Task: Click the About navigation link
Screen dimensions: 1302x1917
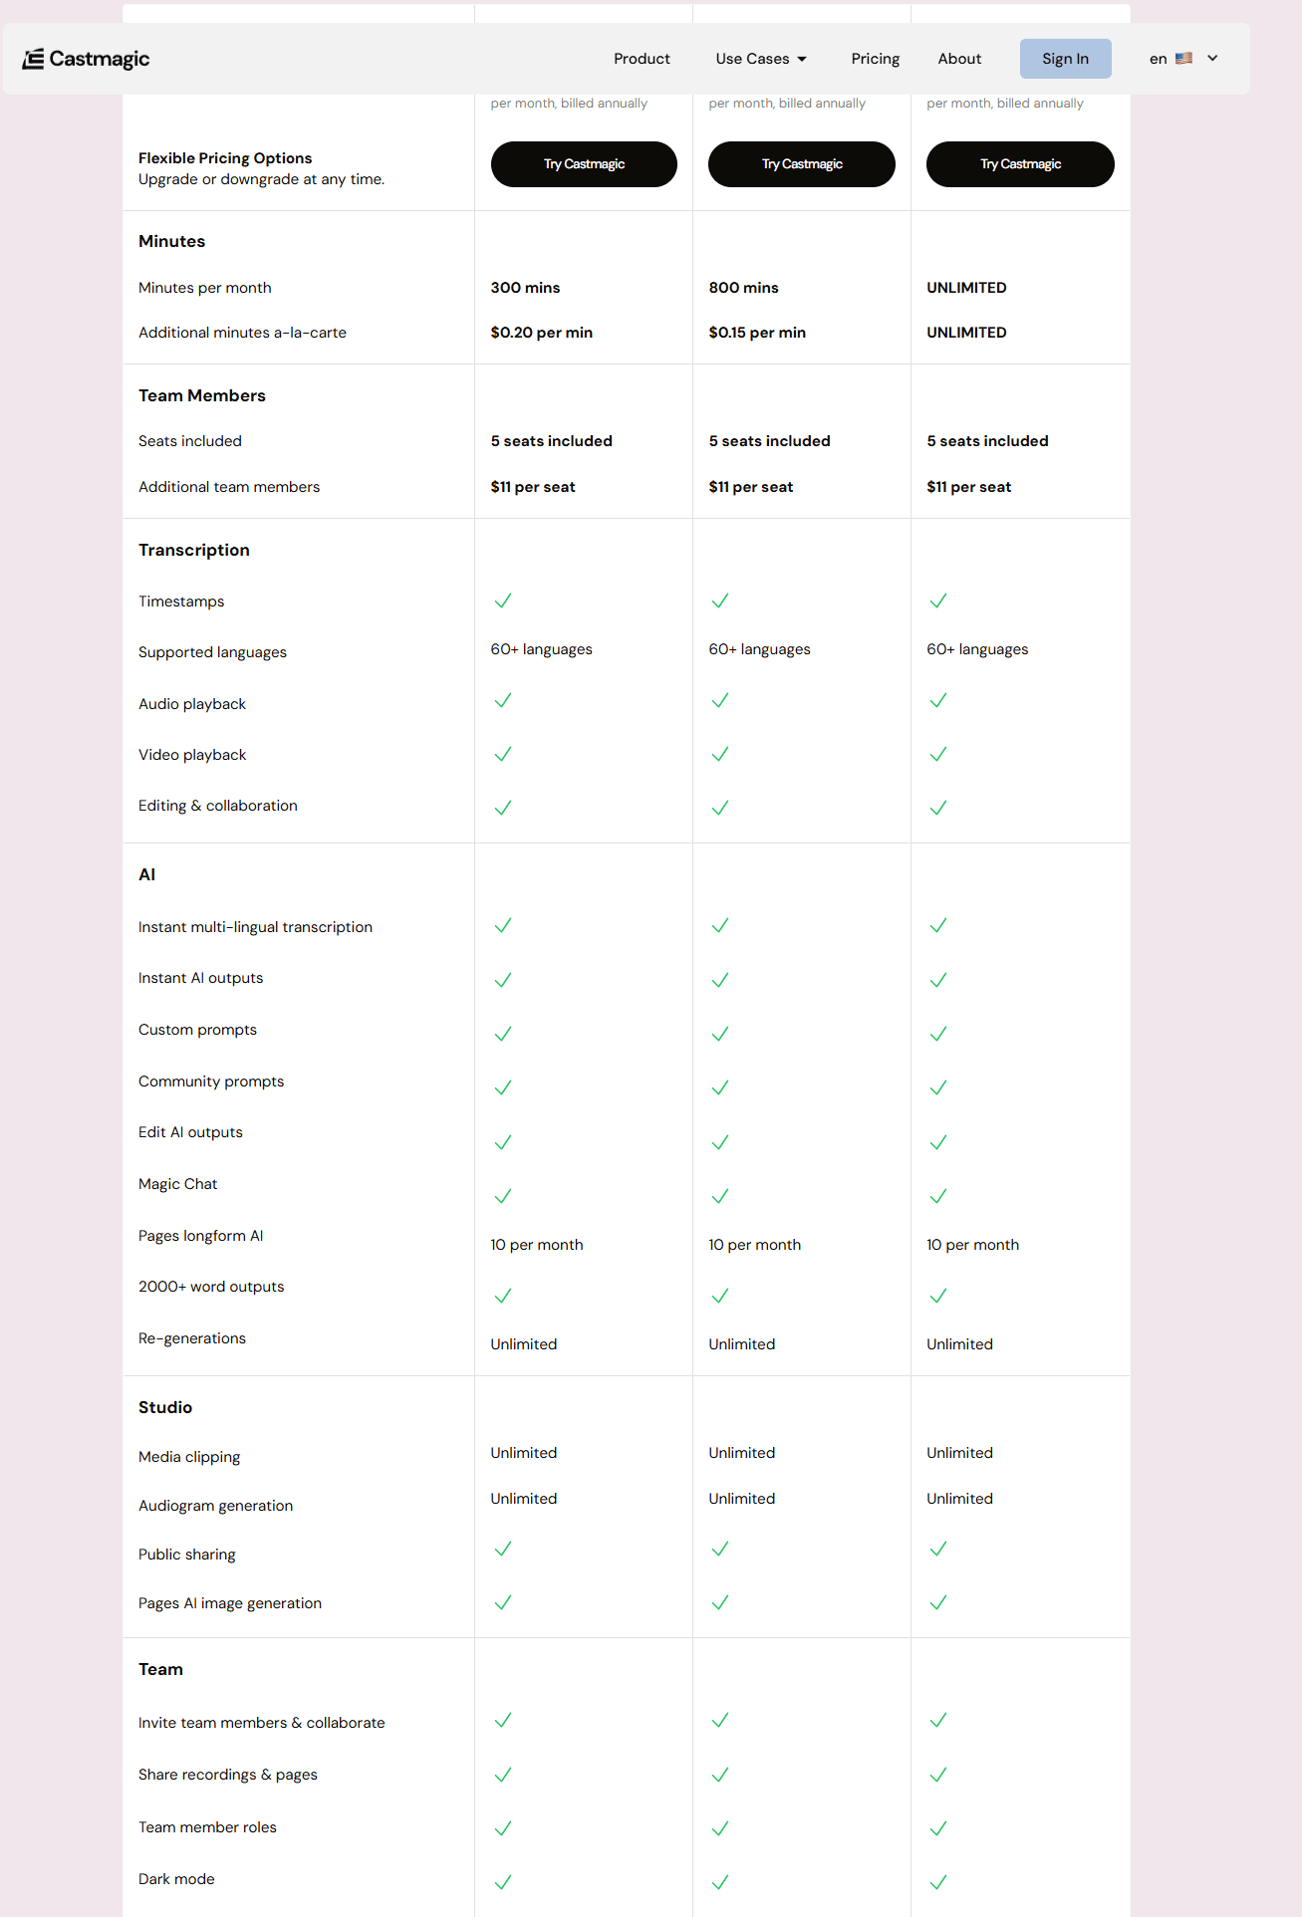Action: pyautogui.click(x=958, y=58)
